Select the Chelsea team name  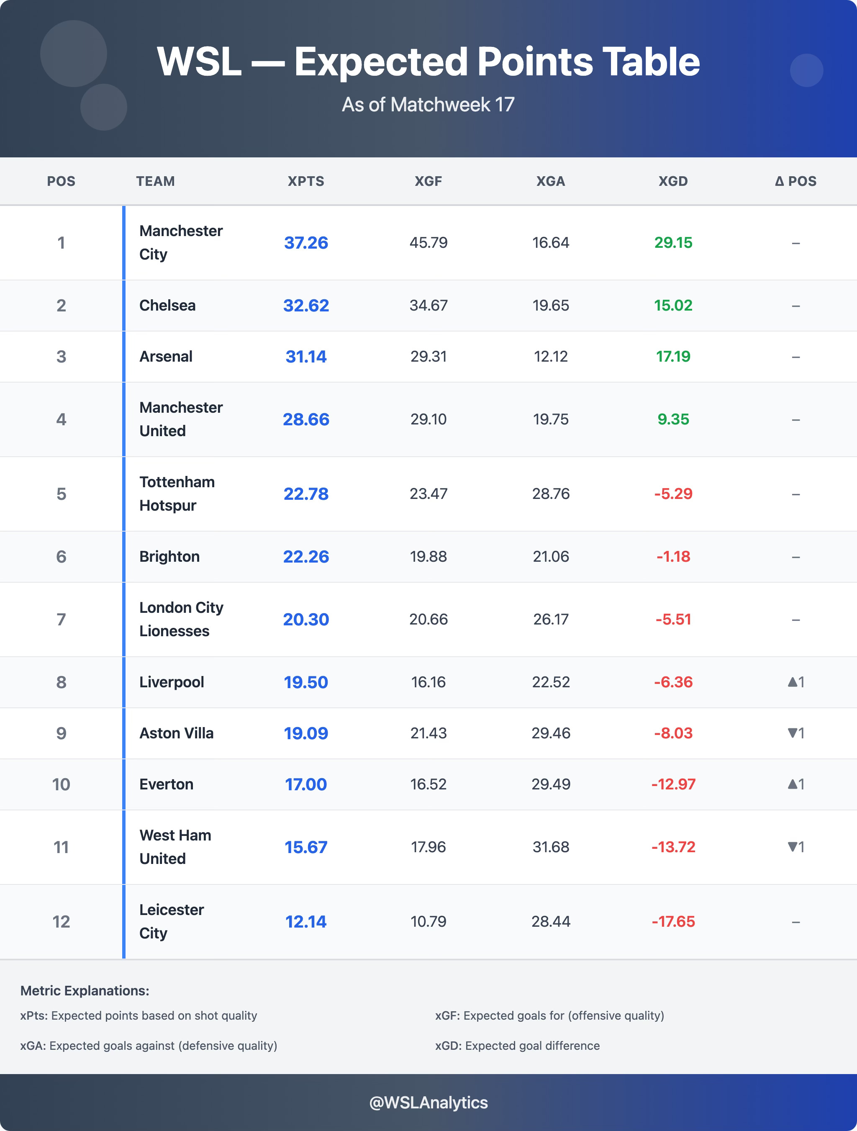(x=168, y=305)
